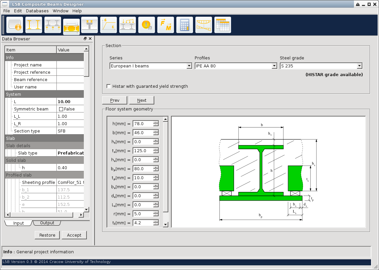Click the F and M forces icon
The height and width of the screenshot is (270, 379).
tap(166, 25)
